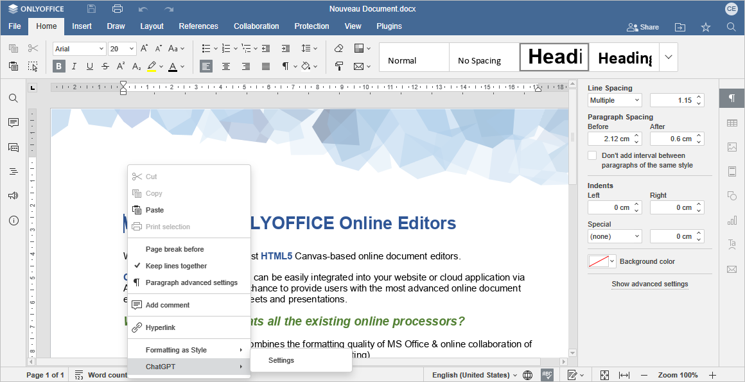Click the Italic formatting icon
This screenshot has width=745, height=382.
pos(74,66)
